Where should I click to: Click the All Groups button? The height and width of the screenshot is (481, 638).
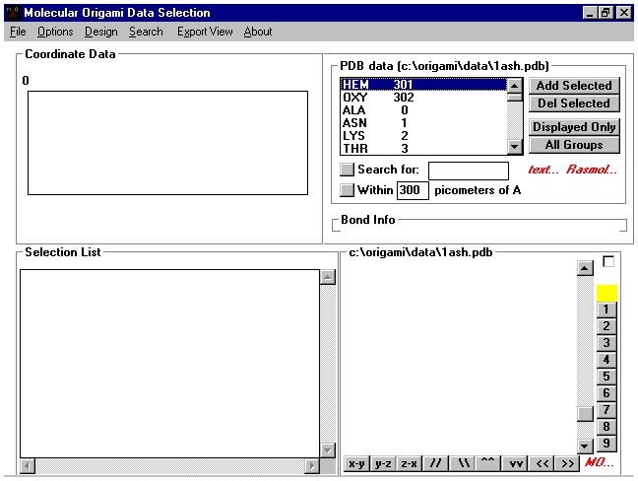(x=574, y=145)
